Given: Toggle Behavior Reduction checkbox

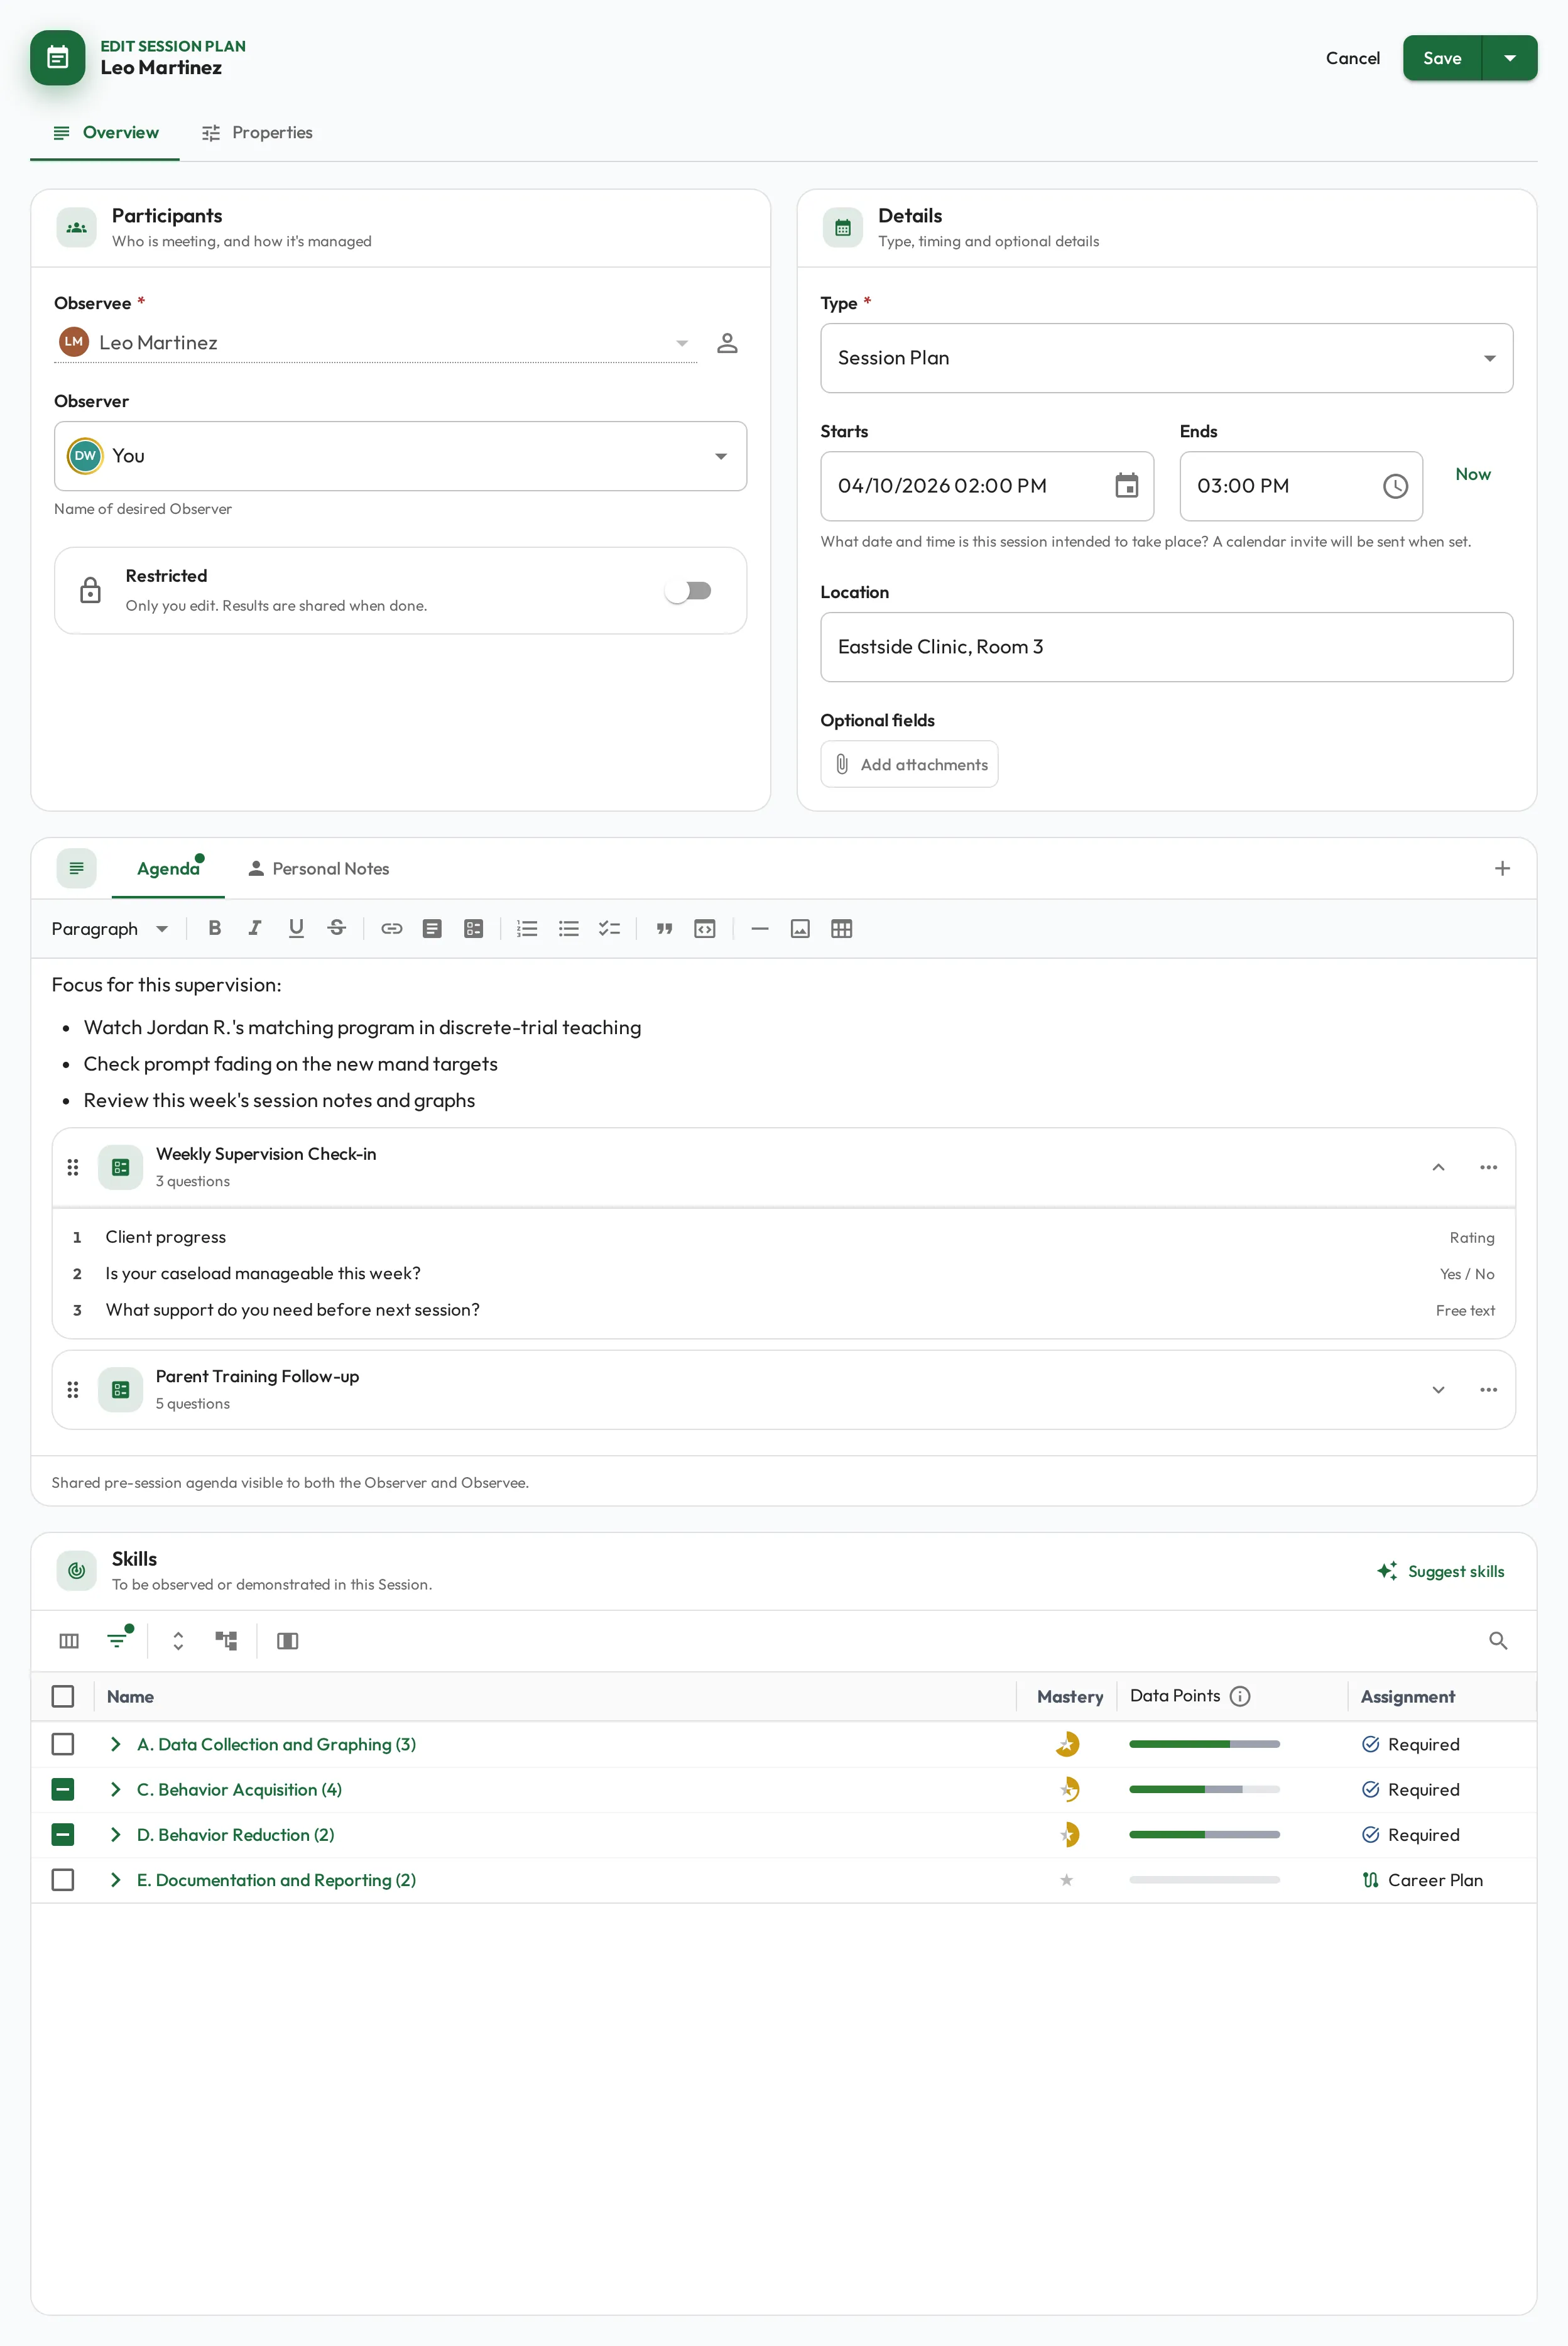Looking at the screenshot, I should 63,1834.
